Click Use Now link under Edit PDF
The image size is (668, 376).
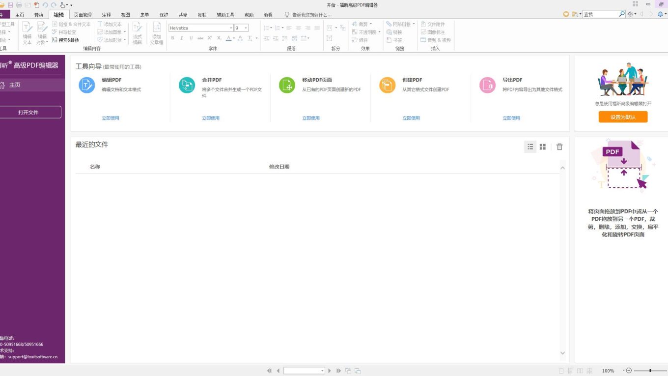(x=111, y=118)
